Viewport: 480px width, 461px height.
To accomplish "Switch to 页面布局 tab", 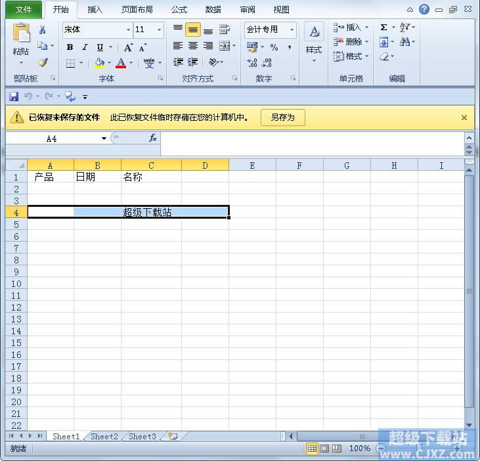I will [x=137, y=10].
